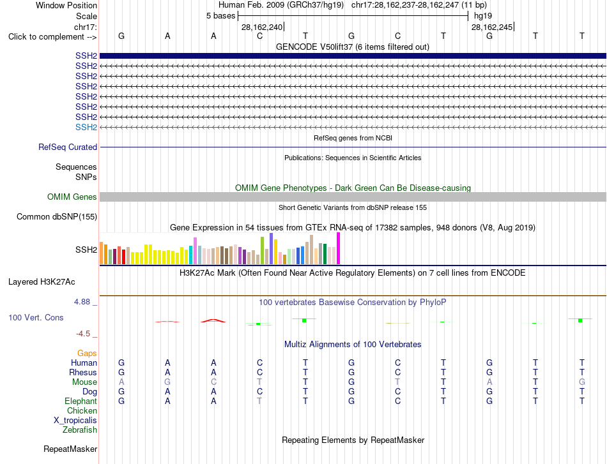Click the lime green GTEx expression bar

(x=263, y=251)
